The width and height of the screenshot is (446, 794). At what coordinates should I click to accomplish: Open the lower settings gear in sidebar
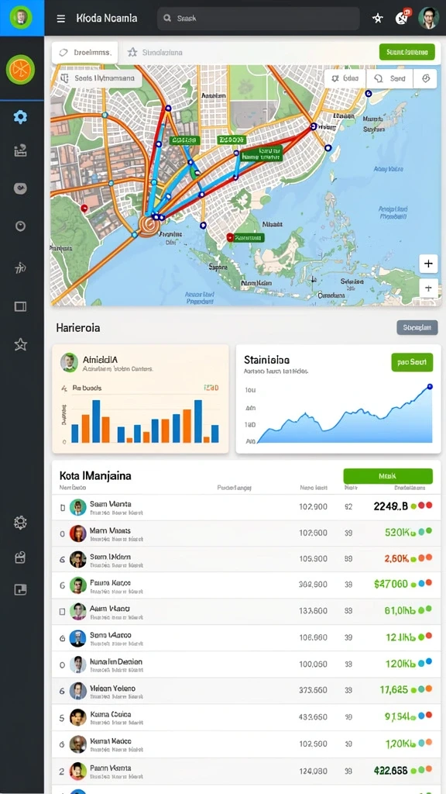click(x=20, y=523)
